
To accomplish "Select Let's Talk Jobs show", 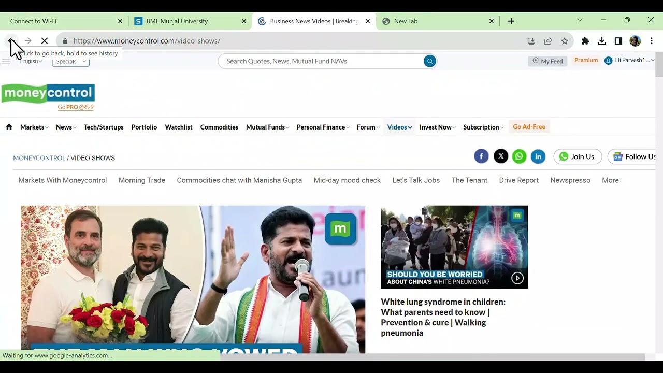I will 416,180.
